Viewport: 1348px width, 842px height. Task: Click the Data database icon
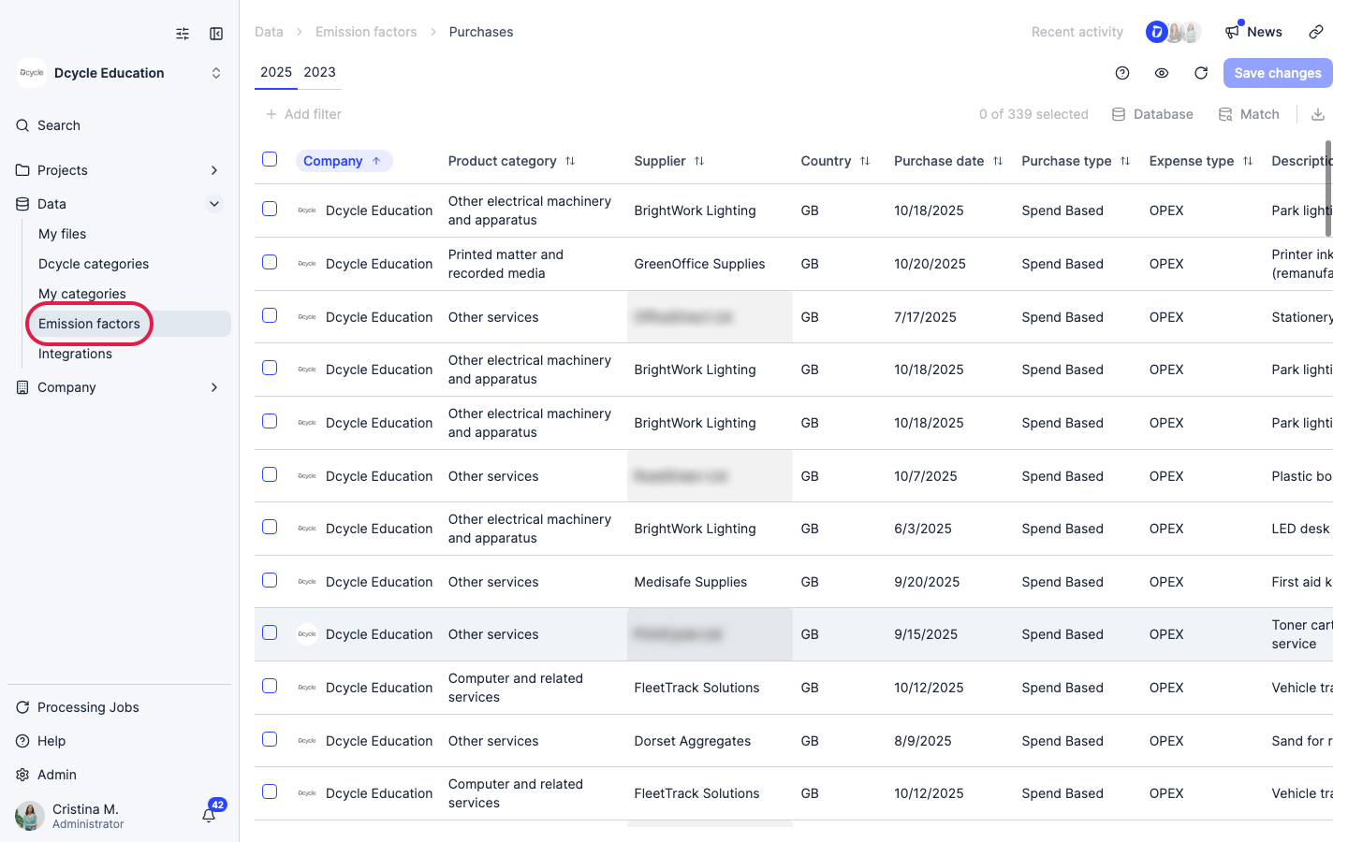coord(22,204)
